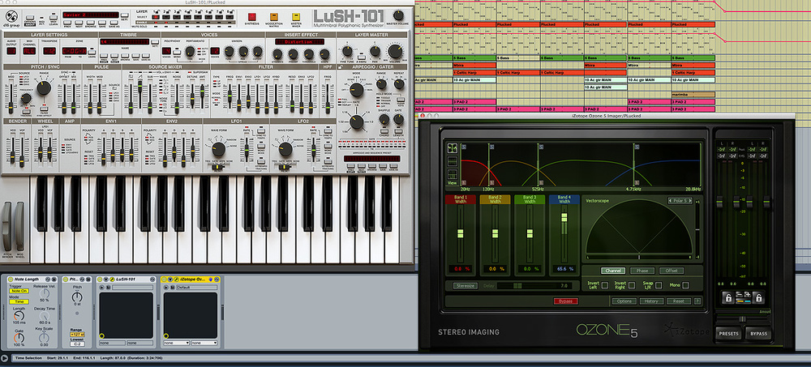Open the Mode 'Time' chooser in Note Length
This screenshot has height=367, width=811.
tap(19, 301)
